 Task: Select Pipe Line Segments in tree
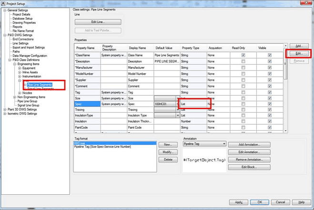click(40, 85)
